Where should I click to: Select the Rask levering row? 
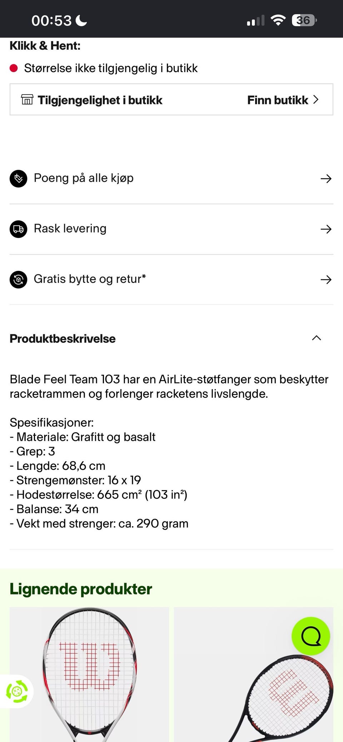pyautogui.click(x=171, y=229)
